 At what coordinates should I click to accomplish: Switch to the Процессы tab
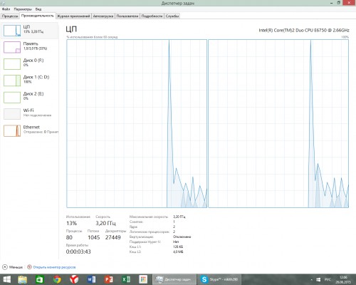point(10,16)
